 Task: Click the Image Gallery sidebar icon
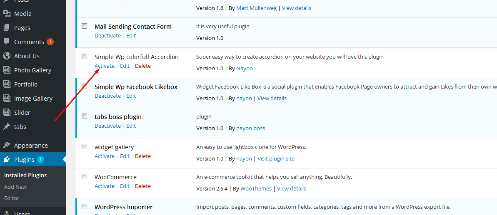[x=7, y=98]
